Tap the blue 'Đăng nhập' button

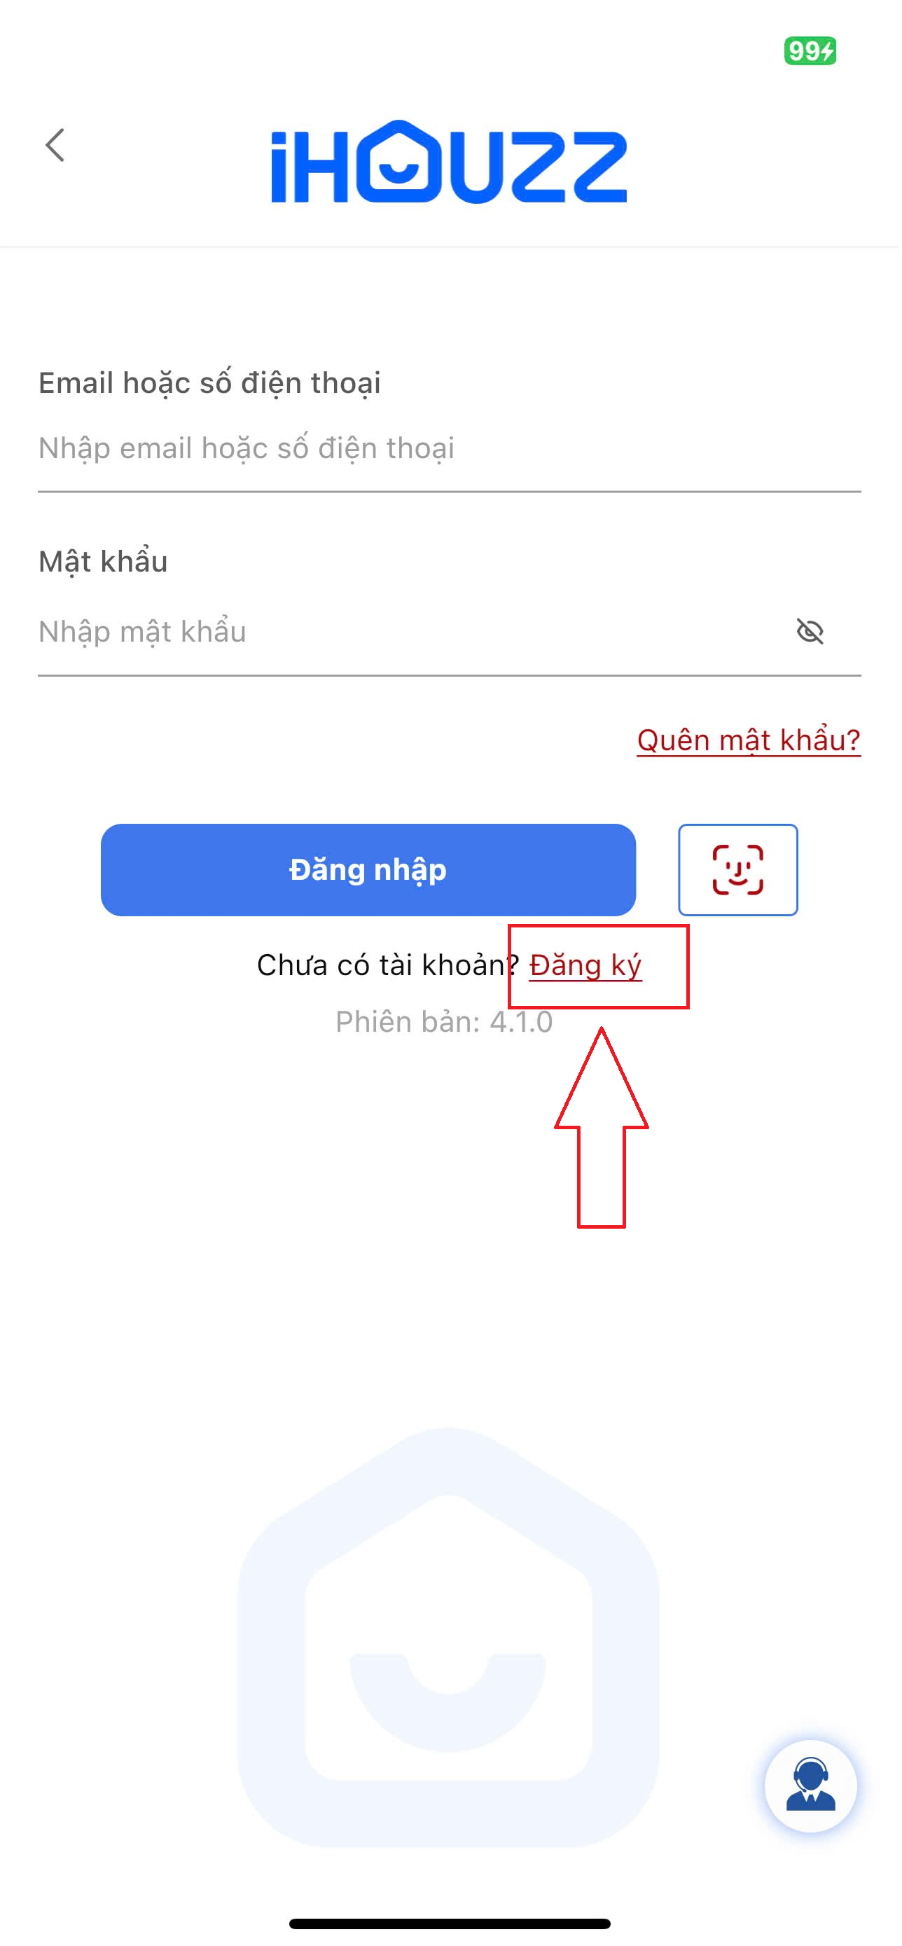pos(369,871)
